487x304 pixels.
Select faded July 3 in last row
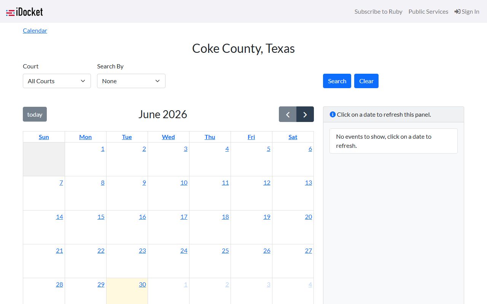coord(268,284)
